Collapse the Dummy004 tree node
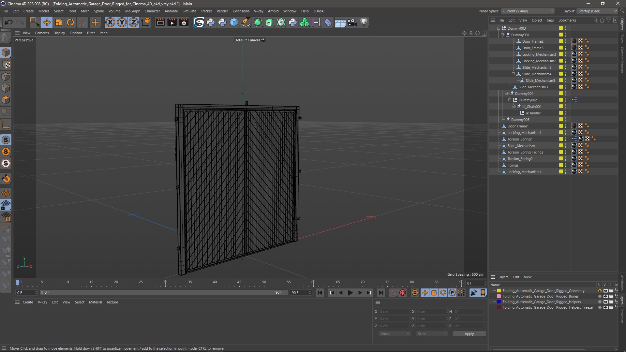Viewport: 626px width, 352px height. pyautogui.click(x=506, y=94)
